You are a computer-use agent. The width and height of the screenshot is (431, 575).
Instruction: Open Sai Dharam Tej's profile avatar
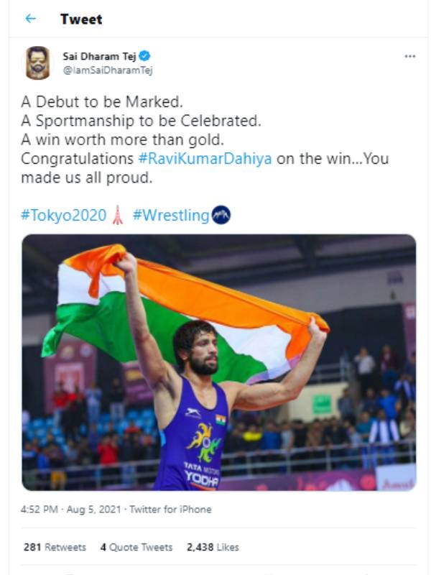(x=38, y=63)
